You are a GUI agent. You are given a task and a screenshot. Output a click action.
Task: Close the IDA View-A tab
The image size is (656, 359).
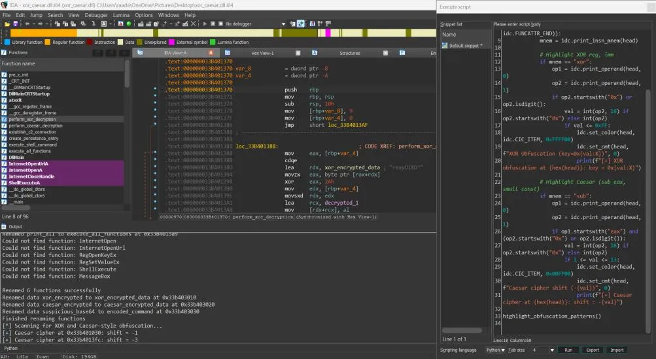coord(211,53)
